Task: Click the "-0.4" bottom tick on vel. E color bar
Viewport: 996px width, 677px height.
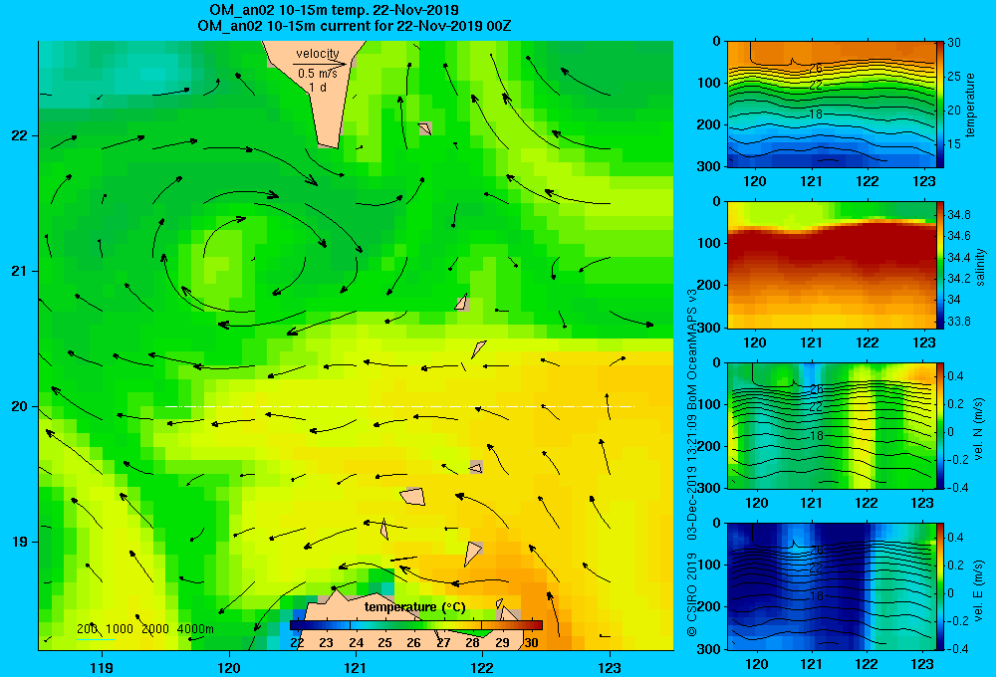Action: click(x=957, y=648)
